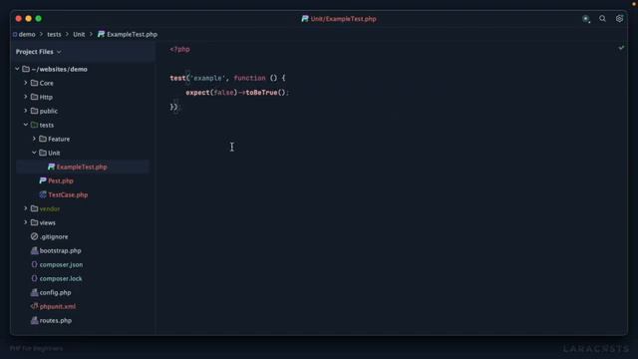638x359 pixels.
Task: Click the Pest.php file icon
Action: (x=43, y=180)
